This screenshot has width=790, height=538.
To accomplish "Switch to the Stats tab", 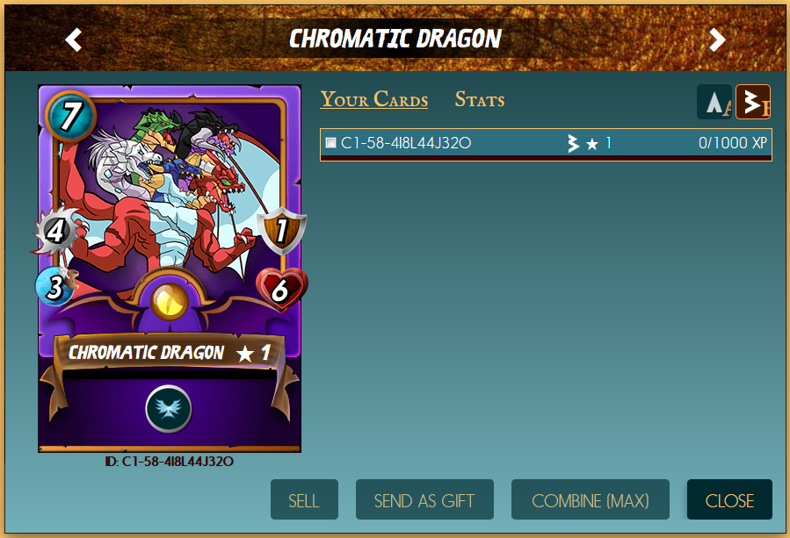I will (480, 99).
